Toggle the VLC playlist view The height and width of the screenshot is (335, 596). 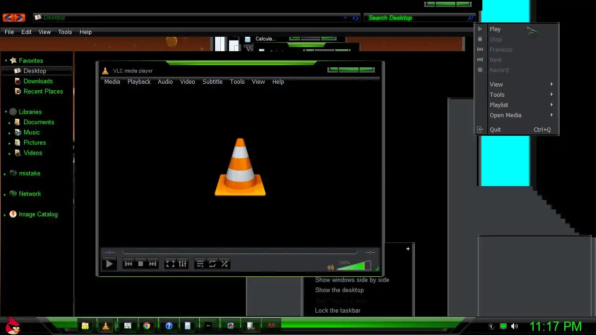pos(200,264)
